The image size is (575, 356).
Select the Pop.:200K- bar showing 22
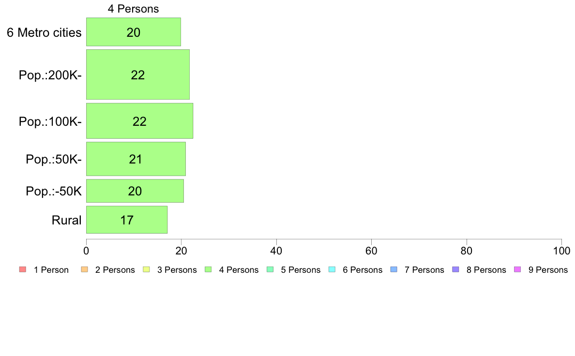pyautogui.click(x=138, y=74)
